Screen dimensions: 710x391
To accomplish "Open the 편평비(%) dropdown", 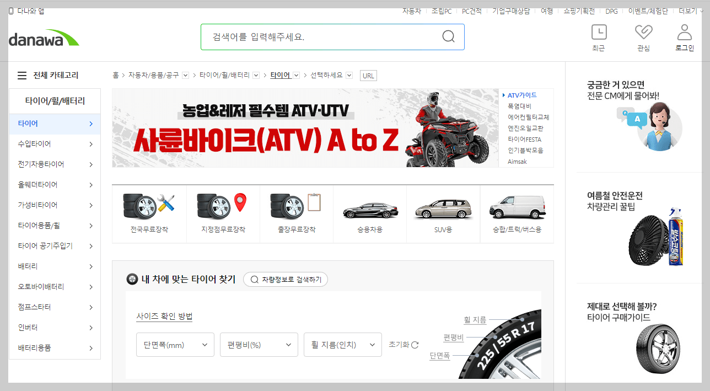I will (259, 344).
